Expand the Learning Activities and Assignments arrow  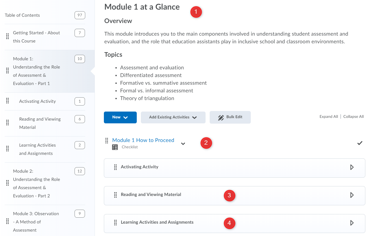(352, 223)
